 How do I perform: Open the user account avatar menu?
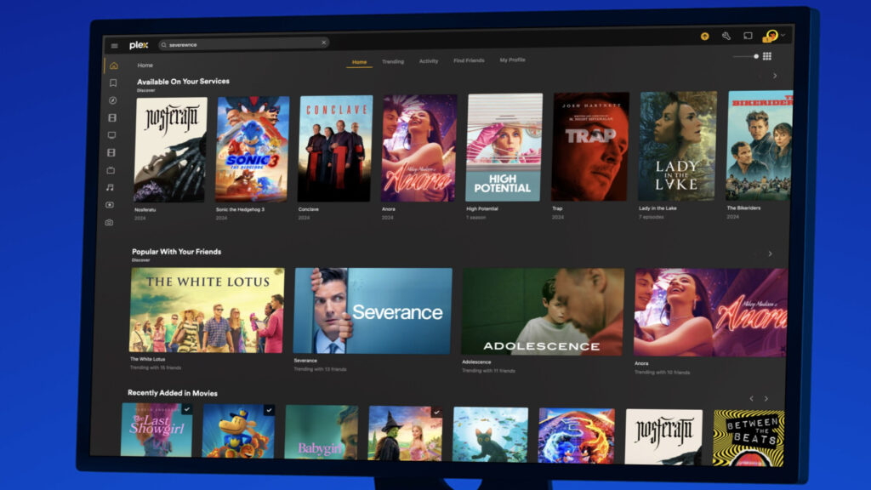(772, 36)
